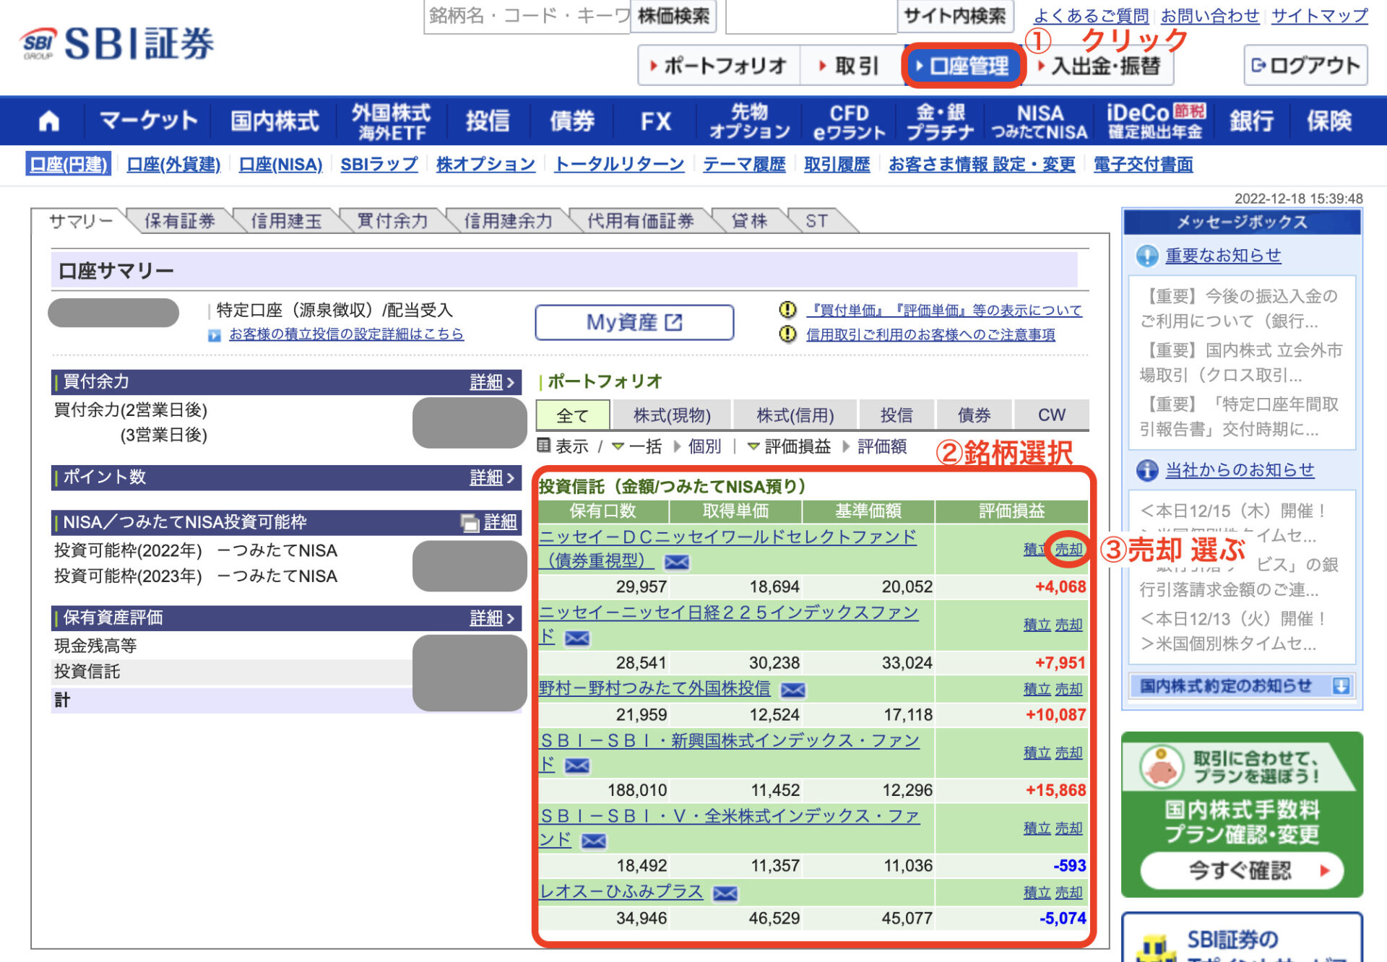
Task: Click the envelope icon beside レオスーひふみプラス
Action: [x=725, y=893]
